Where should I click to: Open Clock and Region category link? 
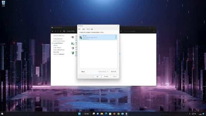56,52
